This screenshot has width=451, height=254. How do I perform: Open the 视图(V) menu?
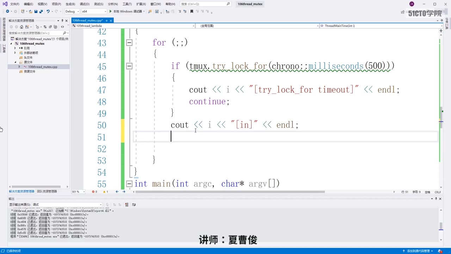tap(42, 4)
